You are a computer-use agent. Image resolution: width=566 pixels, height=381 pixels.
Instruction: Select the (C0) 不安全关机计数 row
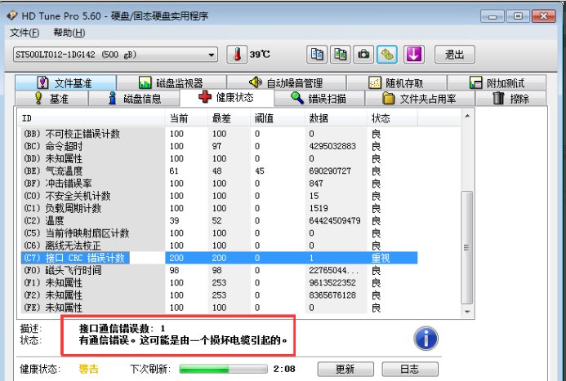click(219, 196)
